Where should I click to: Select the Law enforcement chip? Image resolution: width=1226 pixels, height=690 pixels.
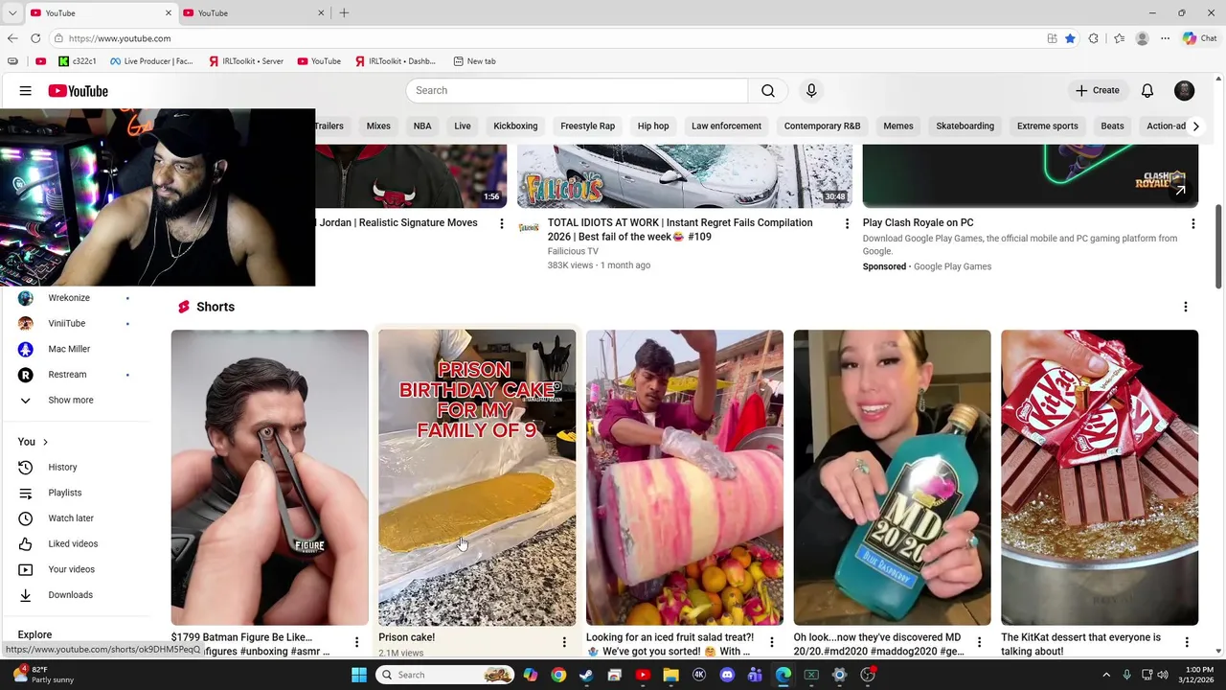click(x=727, y=126)
